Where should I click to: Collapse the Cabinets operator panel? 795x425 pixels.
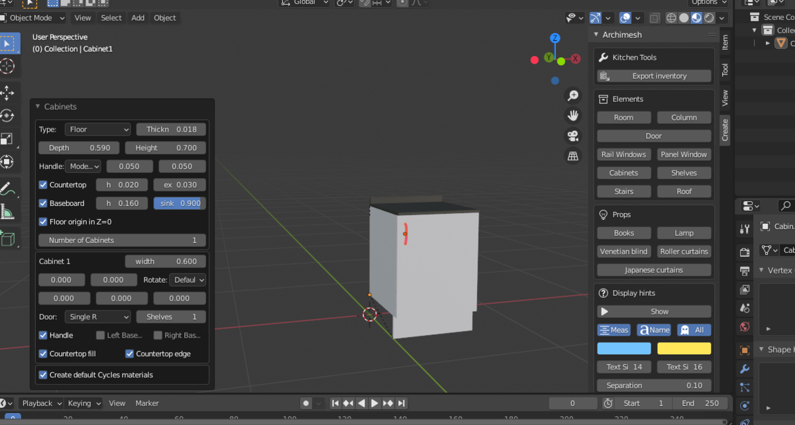click(x=37, y=107)
